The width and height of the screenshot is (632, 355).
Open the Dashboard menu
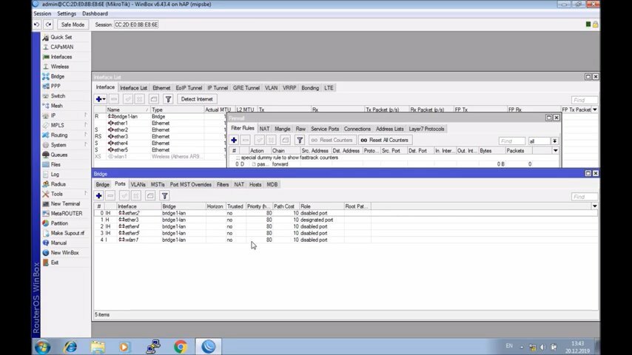(x=95, y=14)
